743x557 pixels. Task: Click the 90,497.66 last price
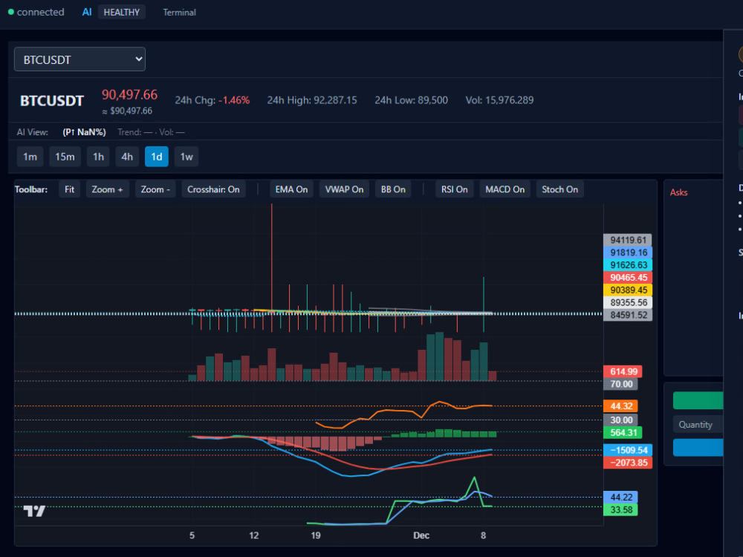pyautogui.click(x=129, y=95)
